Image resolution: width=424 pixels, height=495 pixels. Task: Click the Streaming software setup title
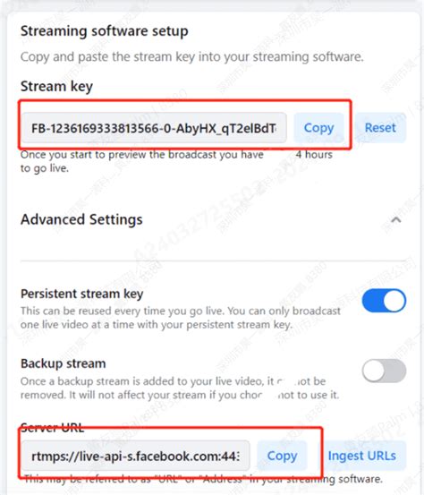point(105,31)
